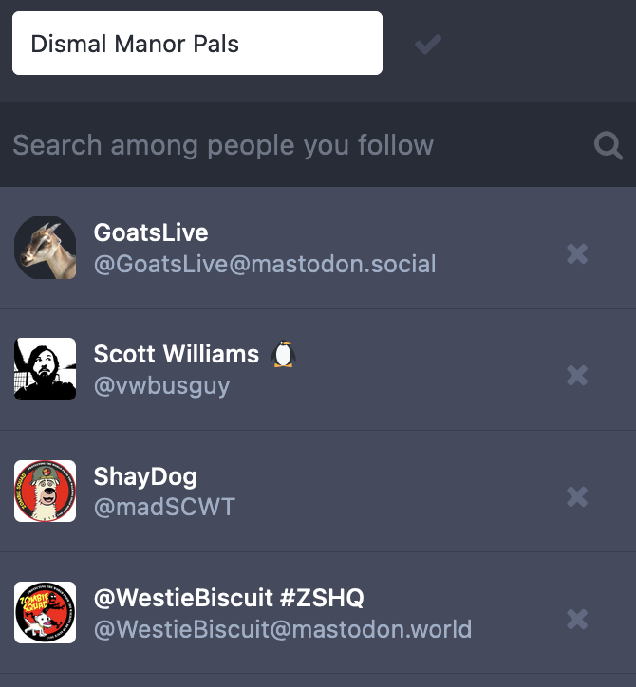
Task: Click the penguin emoji beside Scott Williams
Action: tap(283, 355)
